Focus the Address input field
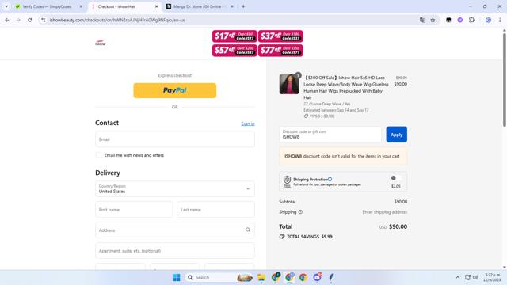This screenshot has height=285, width=507. coord(175,230)
